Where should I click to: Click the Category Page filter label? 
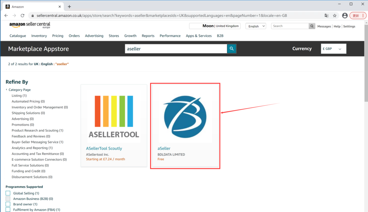20,90
